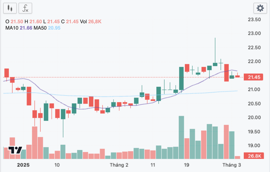Open the candlestick chart type selector
270x172 pixels.
tap(10, 8)
